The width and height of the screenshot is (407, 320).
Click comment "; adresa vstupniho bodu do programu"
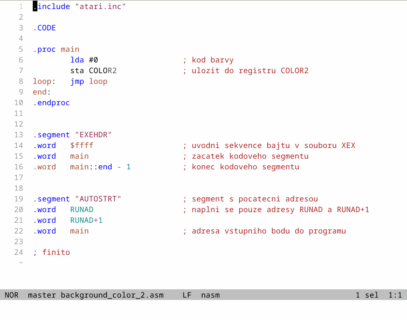(x=264, y=231)
